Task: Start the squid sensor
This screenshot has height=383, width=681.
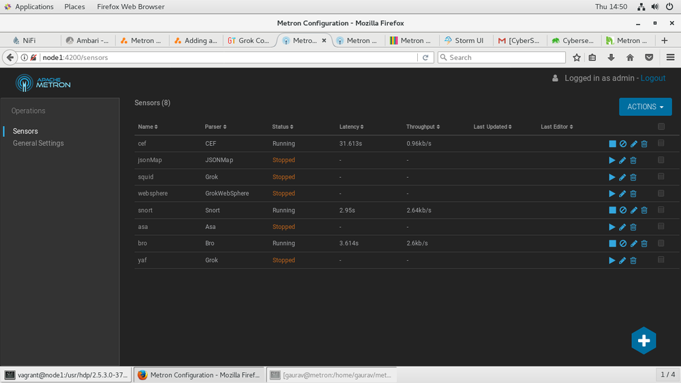Action: [x=612, y=177]
